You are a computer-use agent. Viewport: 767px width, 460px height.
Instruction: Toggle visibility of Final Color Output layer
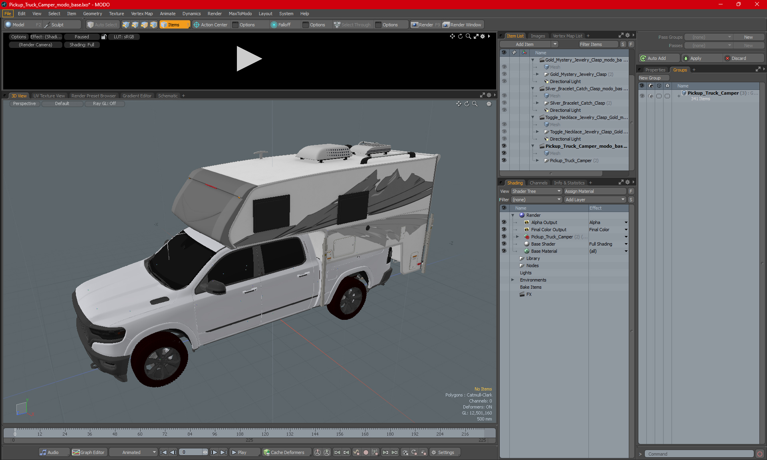tap(504, 230)
